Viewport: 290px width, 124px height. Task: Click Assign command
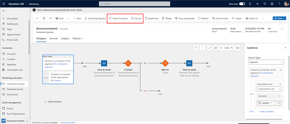(237, 18)
